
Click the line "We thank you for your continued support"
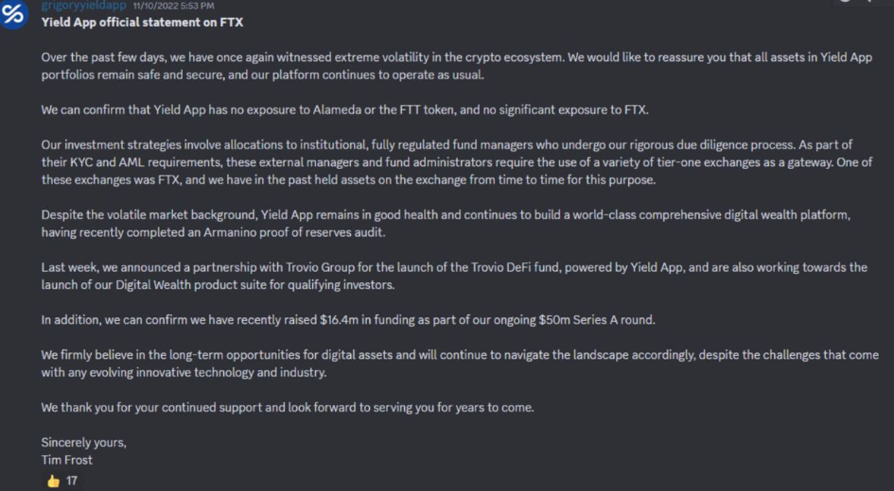click(288, 408)
